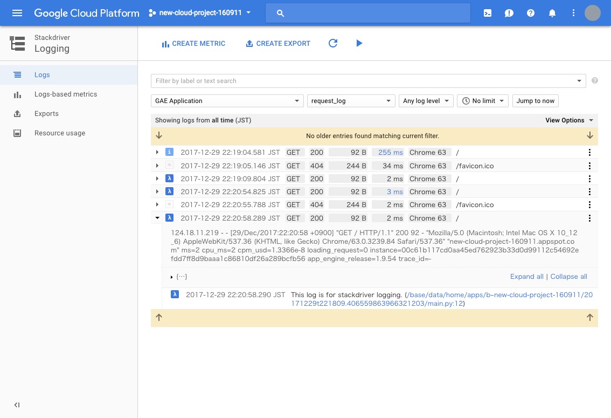This screenshot has height=418, width=611.
Task: Expand the 22:19:05.146 favicon.ico log entry
Action: point(157,166)
